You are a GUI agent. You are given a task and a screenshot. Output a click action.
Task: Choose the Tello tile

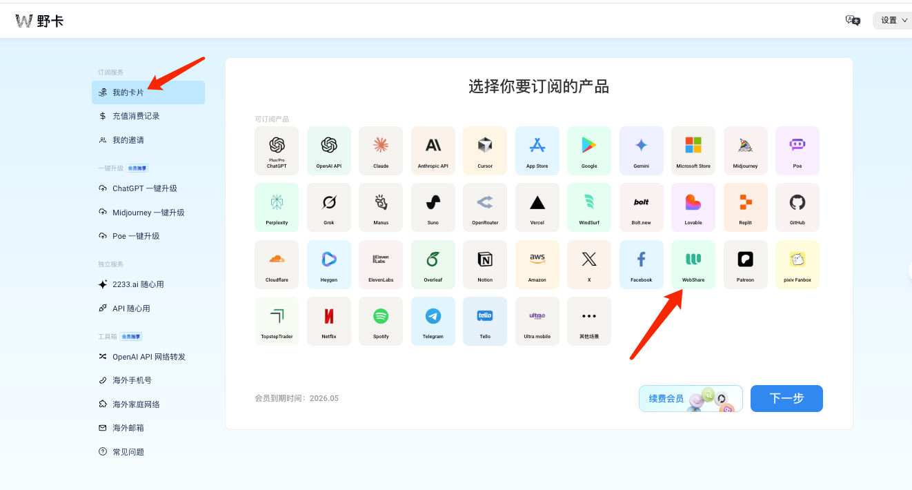click(485, 321)
